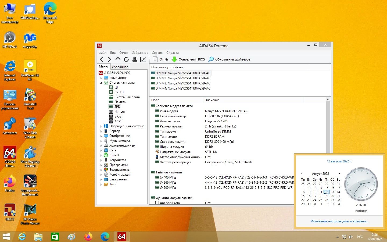
Task: Collapse the Системная плата tree node
Action: [x=101, y=83]
